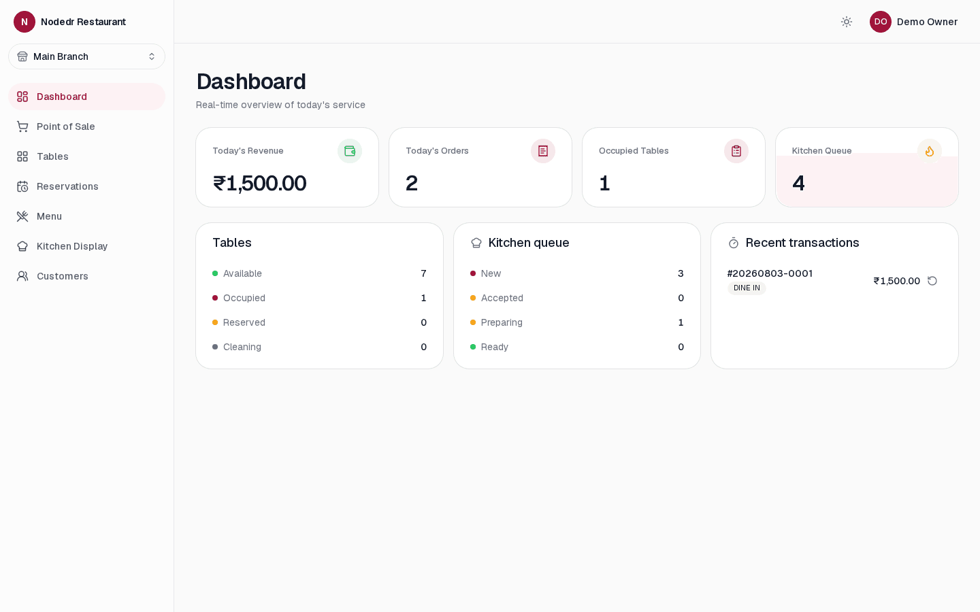Click the Reservations calendar icon
This screenshot has height=612, width=980.
click(x=22, y=186)
